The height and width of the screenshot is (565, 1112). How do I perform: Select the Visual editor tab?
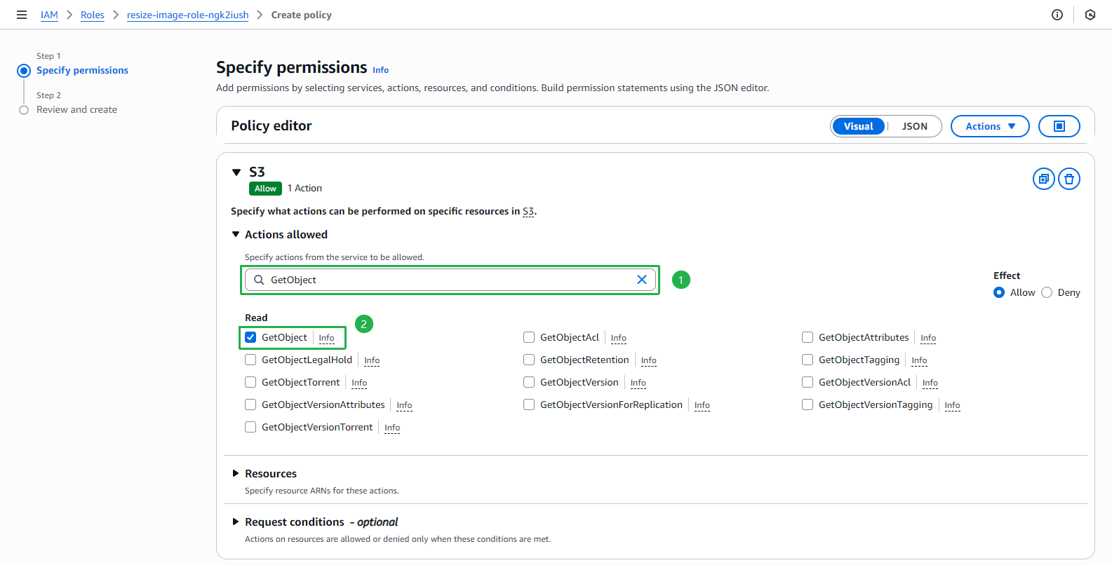coord(859,126)
